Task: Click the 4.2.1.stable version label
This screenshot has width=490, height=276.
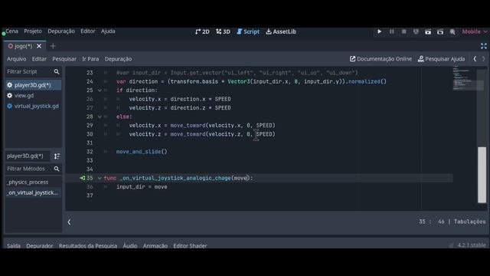Action: point(472,245)
